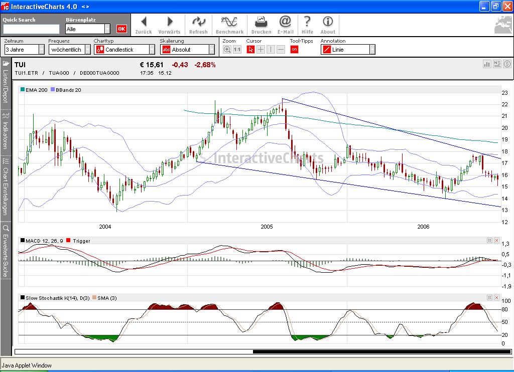The image size is (514, 372).
Task: Send chart via E-Mail icon
Action: [x=285, y=24]
